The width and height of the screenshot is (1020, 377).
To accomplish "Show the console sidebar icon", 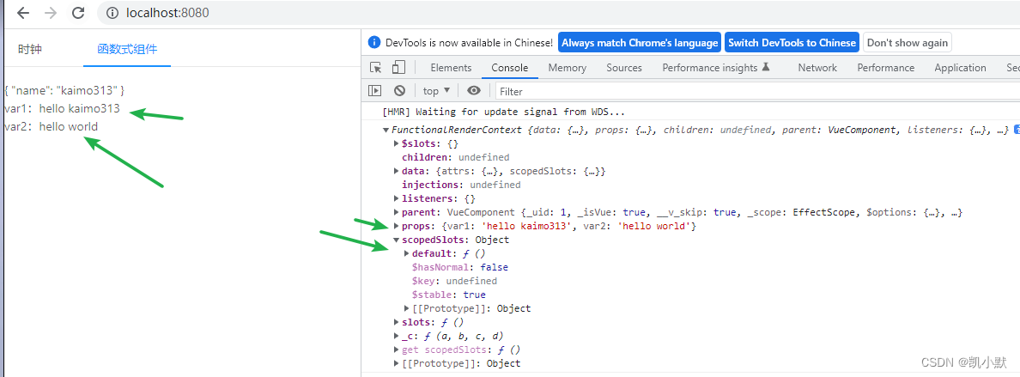I will (375, 90).
